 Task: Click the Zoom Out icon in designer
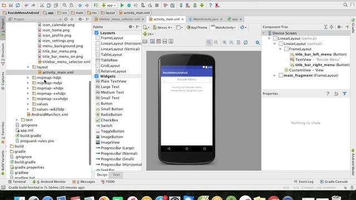point(231,42)
